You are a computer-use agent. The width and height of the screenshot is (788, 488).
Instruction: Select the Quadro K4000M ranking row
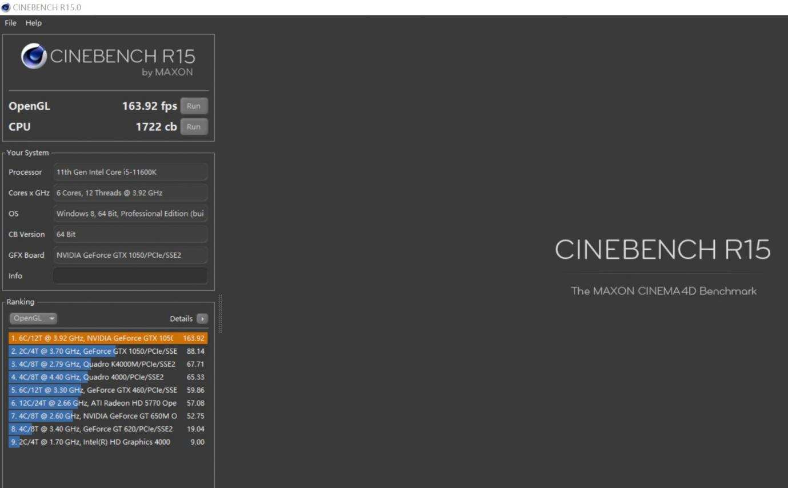tap(108, 364)
